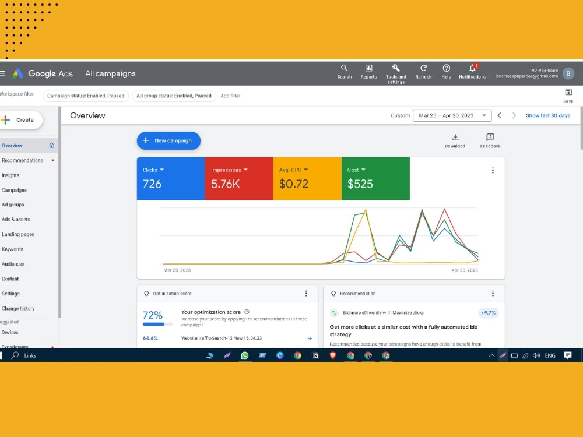The image size is (583, 437).
Task: Open the Search tool in header
Action: tap(345, 72)
